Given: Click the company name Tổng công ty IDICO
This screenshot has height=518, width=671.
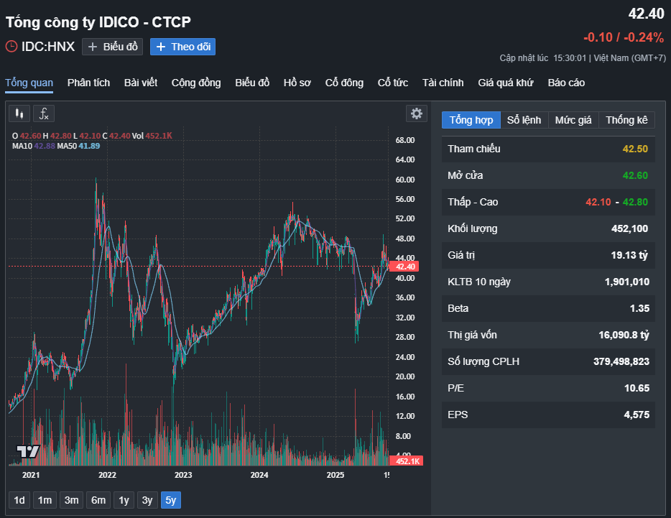Looking at the screenshot, I should 98,22.
